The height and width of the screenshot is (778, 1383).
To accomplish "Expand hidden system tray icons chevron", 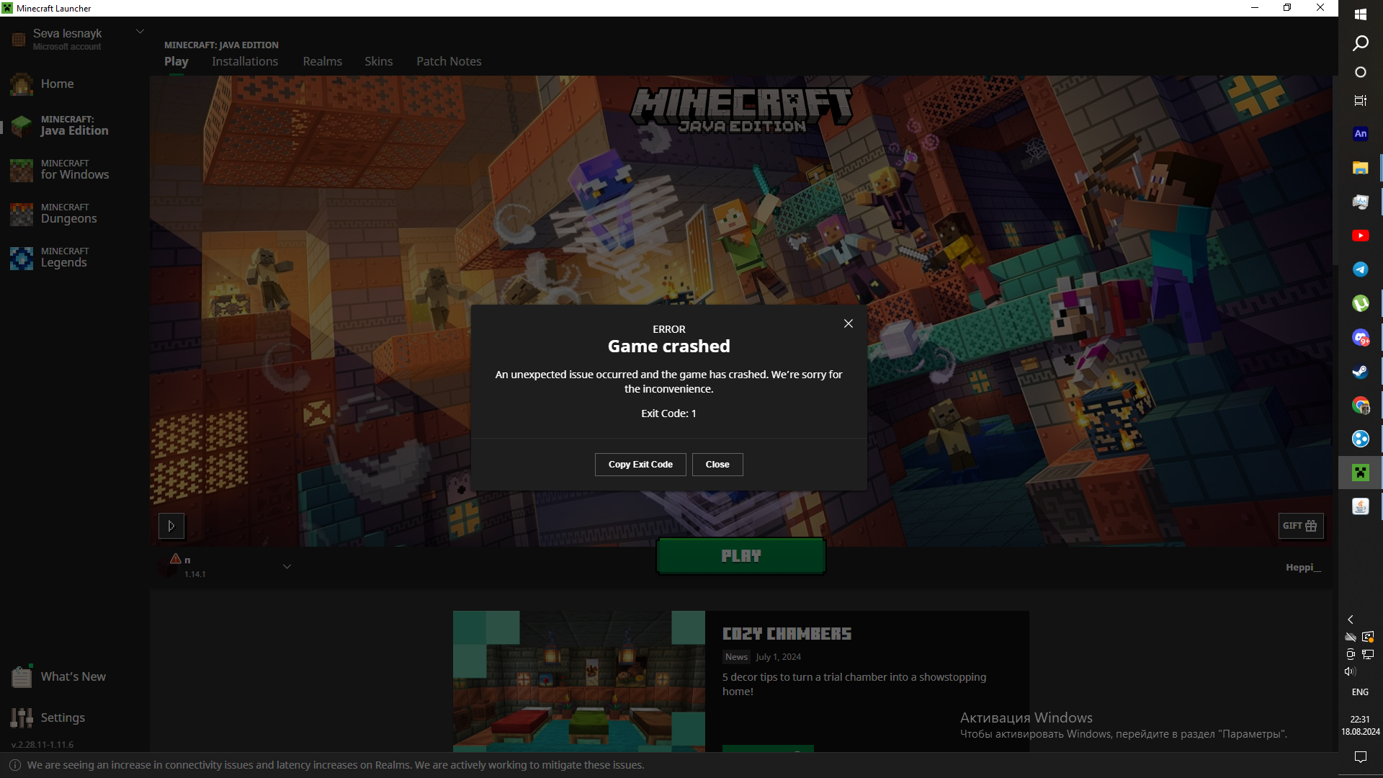I will (x=1351, y=620).
